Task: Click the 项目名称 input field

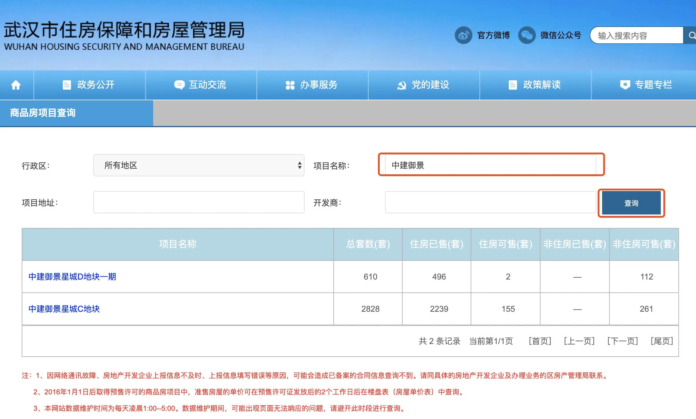Action: (x=491, y=165)
